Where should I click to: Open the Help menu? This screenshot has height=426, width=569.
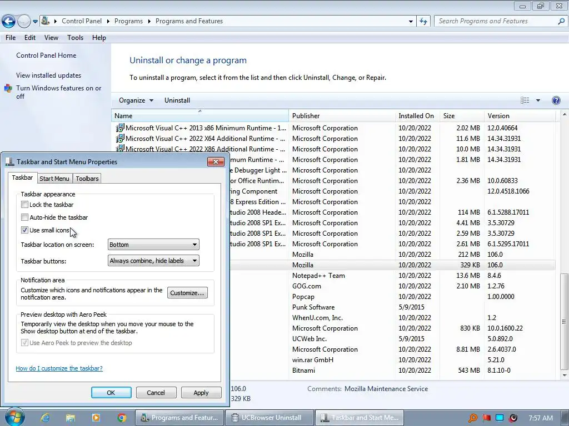click(x=99, y=38)
